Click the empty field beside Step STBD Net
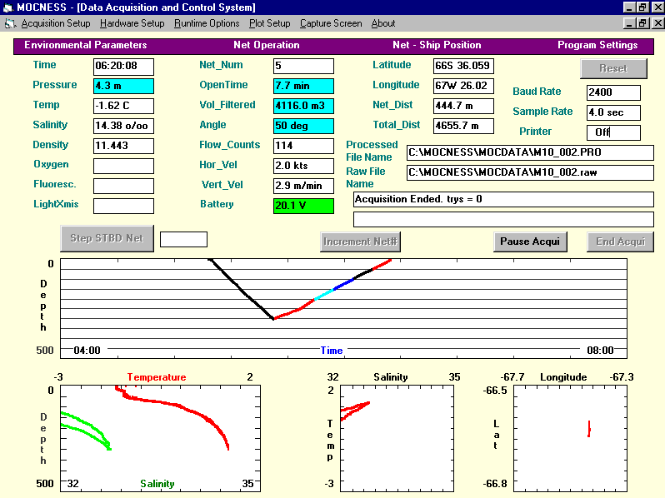665x498 pixels. (x=183, y=239)
